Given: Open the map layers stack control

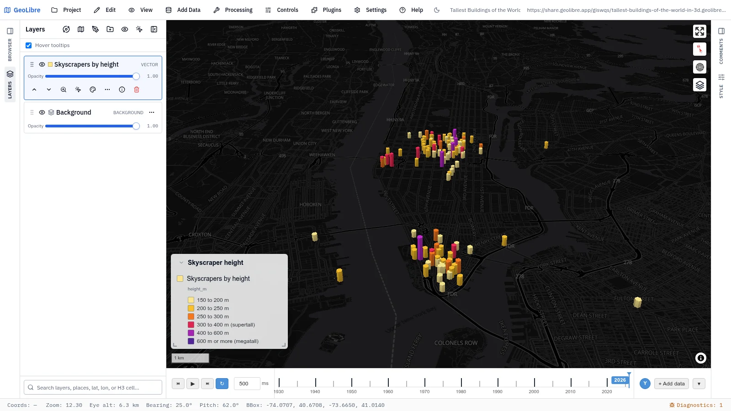Looking at the screenshot, I should coord(699,85).
